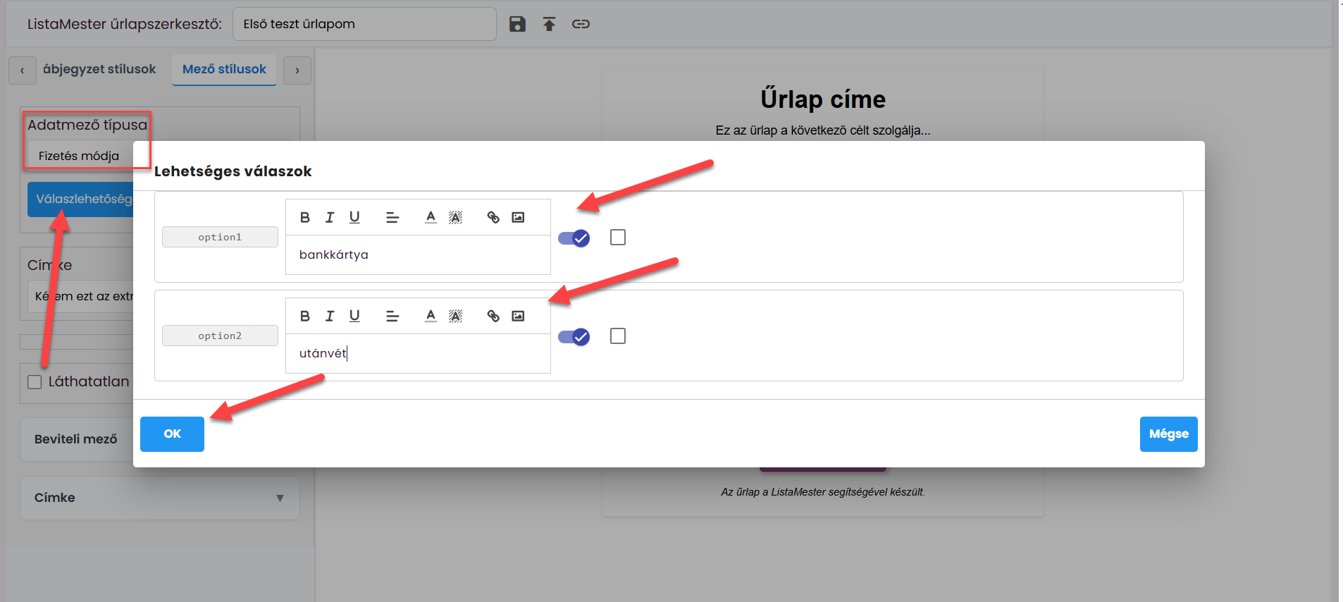
Task: Insert image in option1 editor toolbar
Action: (x=518, y=217)
